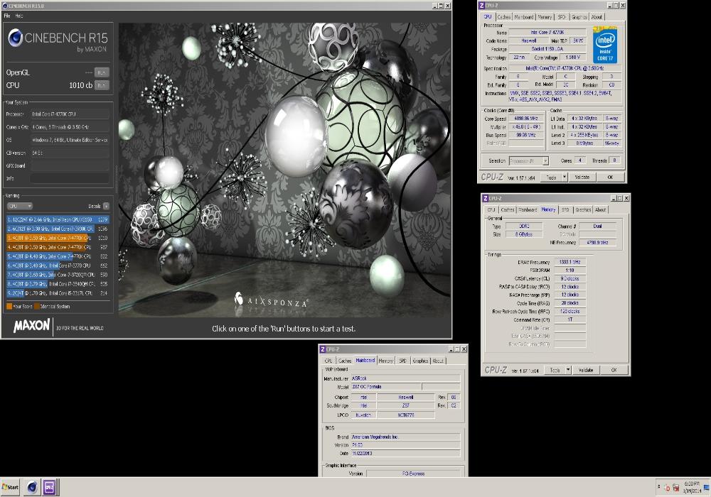Click the ASRock manufacturer field
The image size is (711, 497).
tap(405, 378)
